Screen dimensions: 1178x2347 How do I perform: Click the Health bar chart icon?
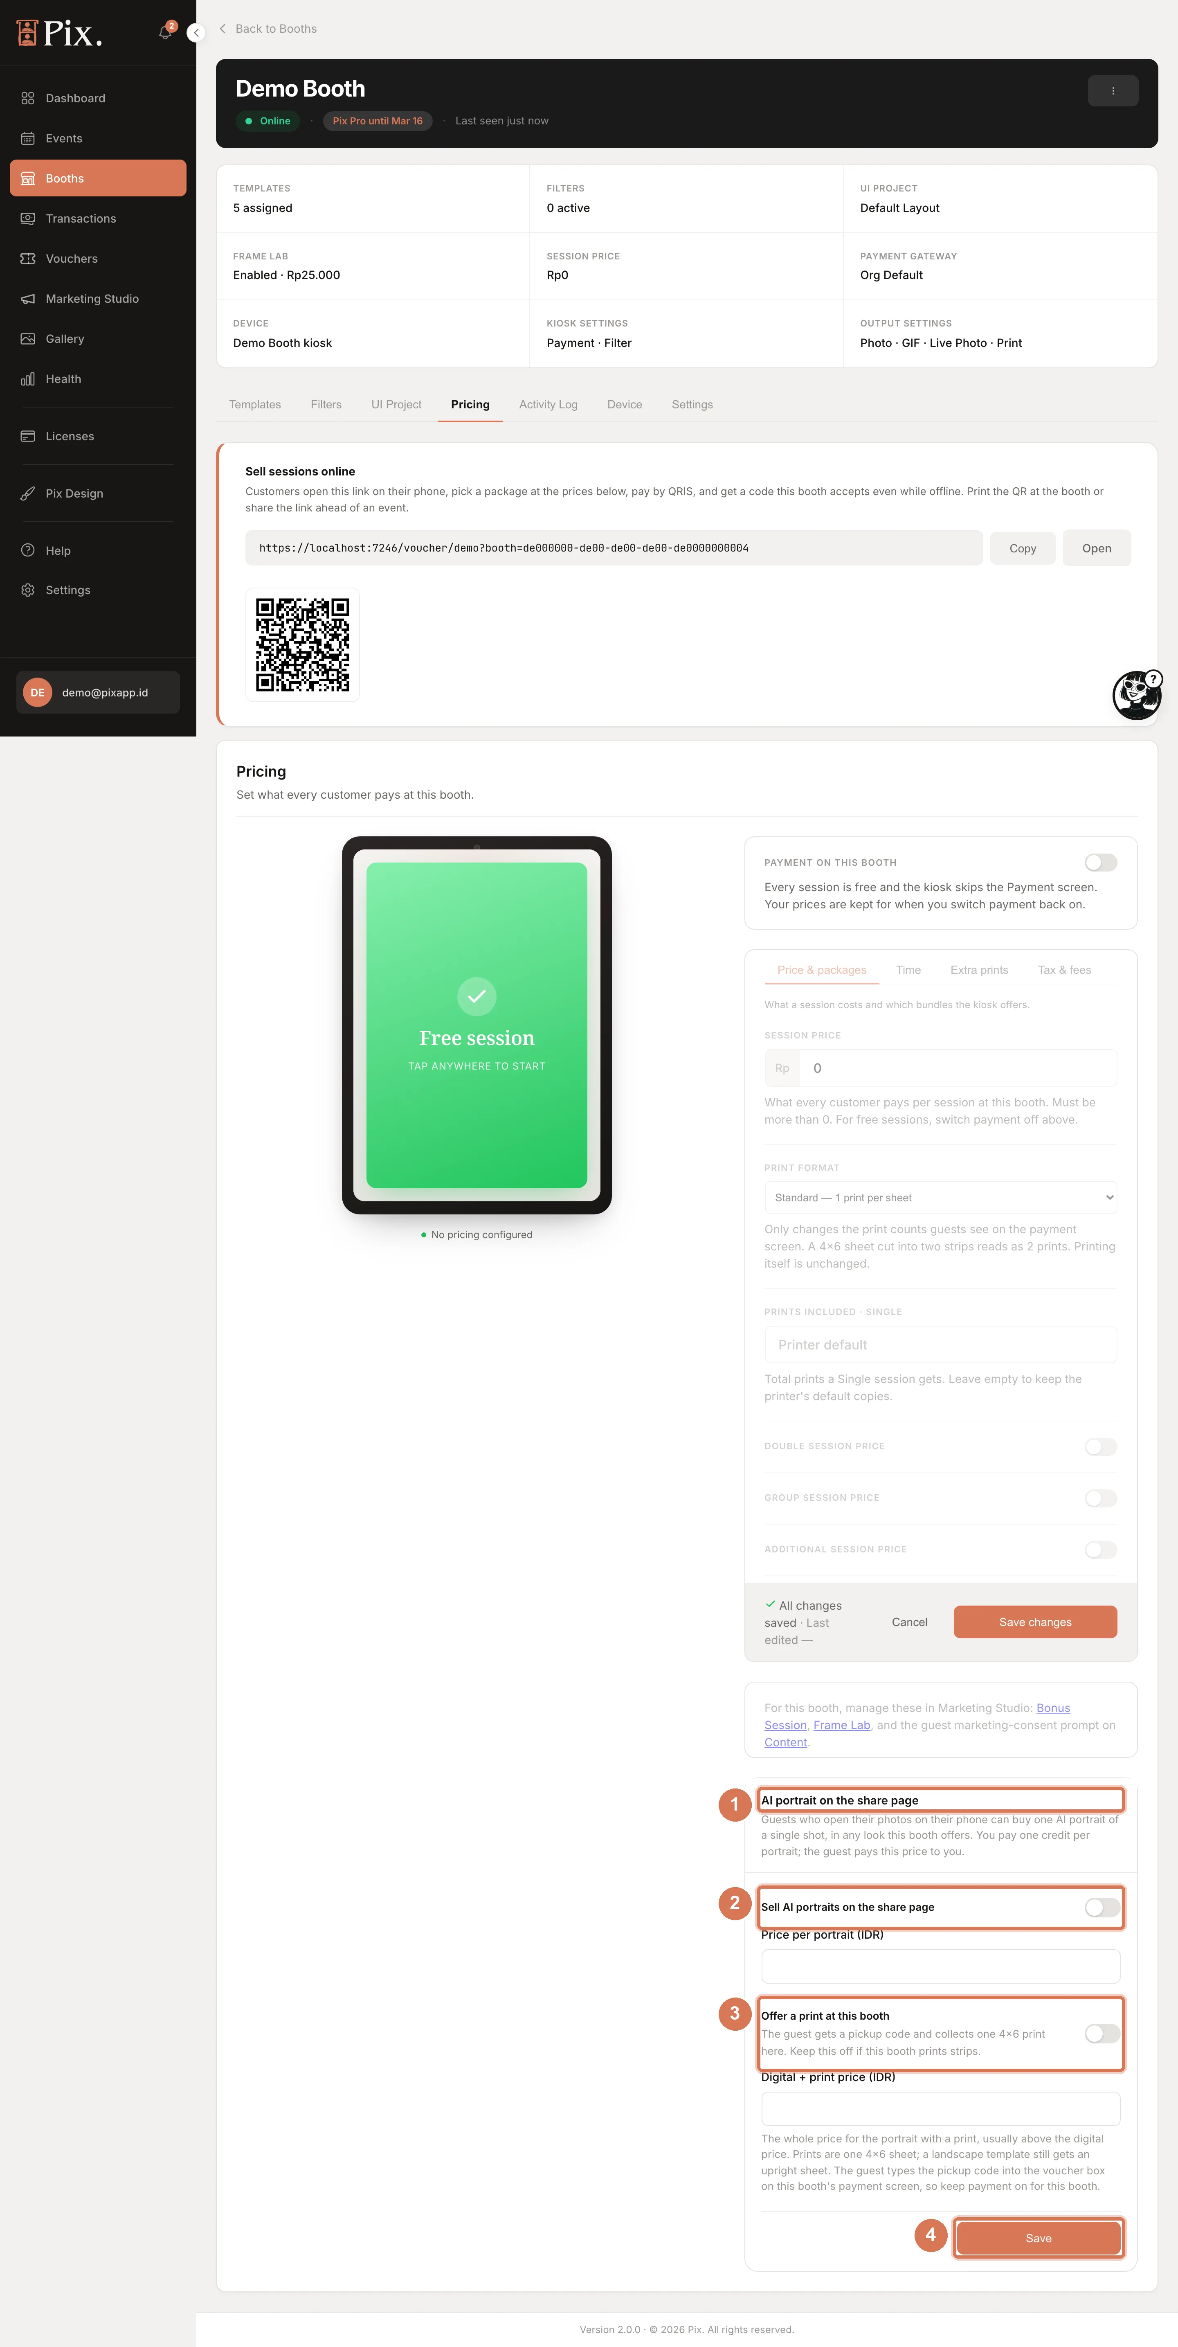[x=28, y=379]
